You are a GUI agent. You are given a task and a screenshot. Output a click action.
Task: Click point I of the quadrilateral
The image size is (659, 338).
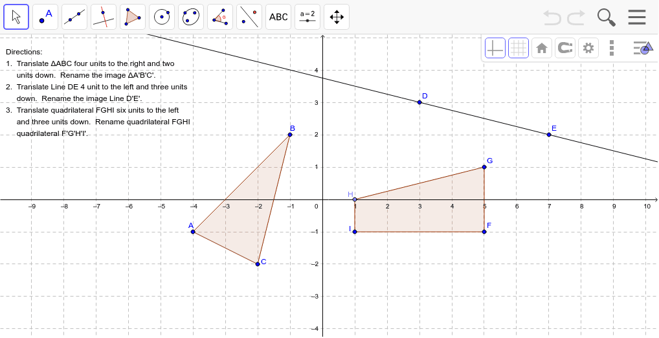pyautogui.click(x=355, y=232)
